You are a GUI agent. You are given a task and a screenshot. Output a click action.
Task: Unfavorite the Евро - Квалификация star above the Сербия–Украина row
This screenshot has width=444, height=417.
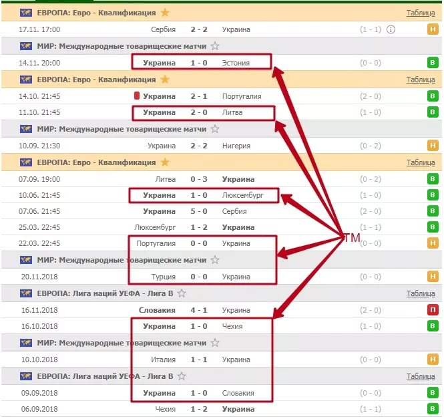165,13
